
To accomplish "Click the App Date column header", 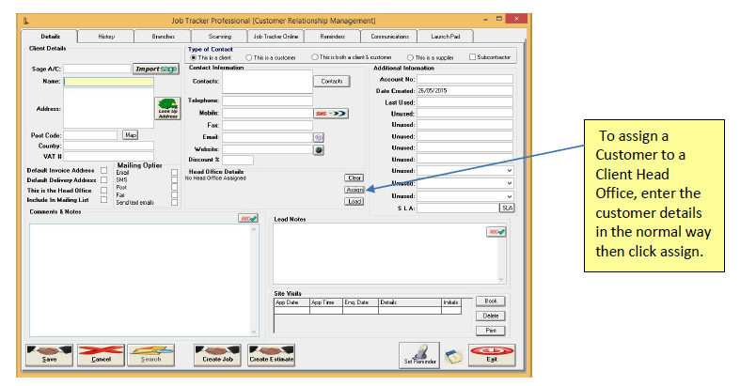I will pyautogui.click(x=291, y=302).
